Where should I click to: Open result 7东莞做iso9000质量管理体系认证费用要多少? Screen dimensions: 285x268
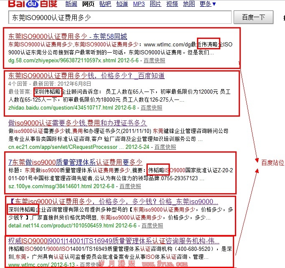[x=76, y=162]
